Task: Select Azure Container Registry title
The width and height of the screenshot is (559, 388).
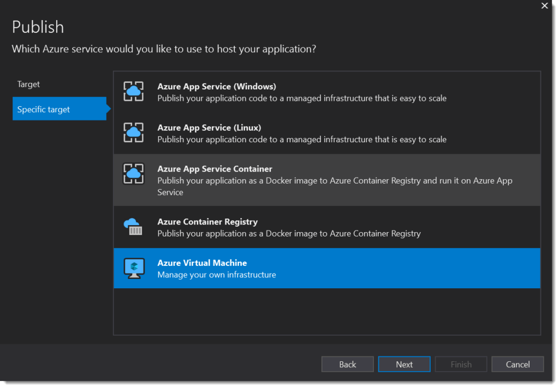Action: [x=207, y=222]
